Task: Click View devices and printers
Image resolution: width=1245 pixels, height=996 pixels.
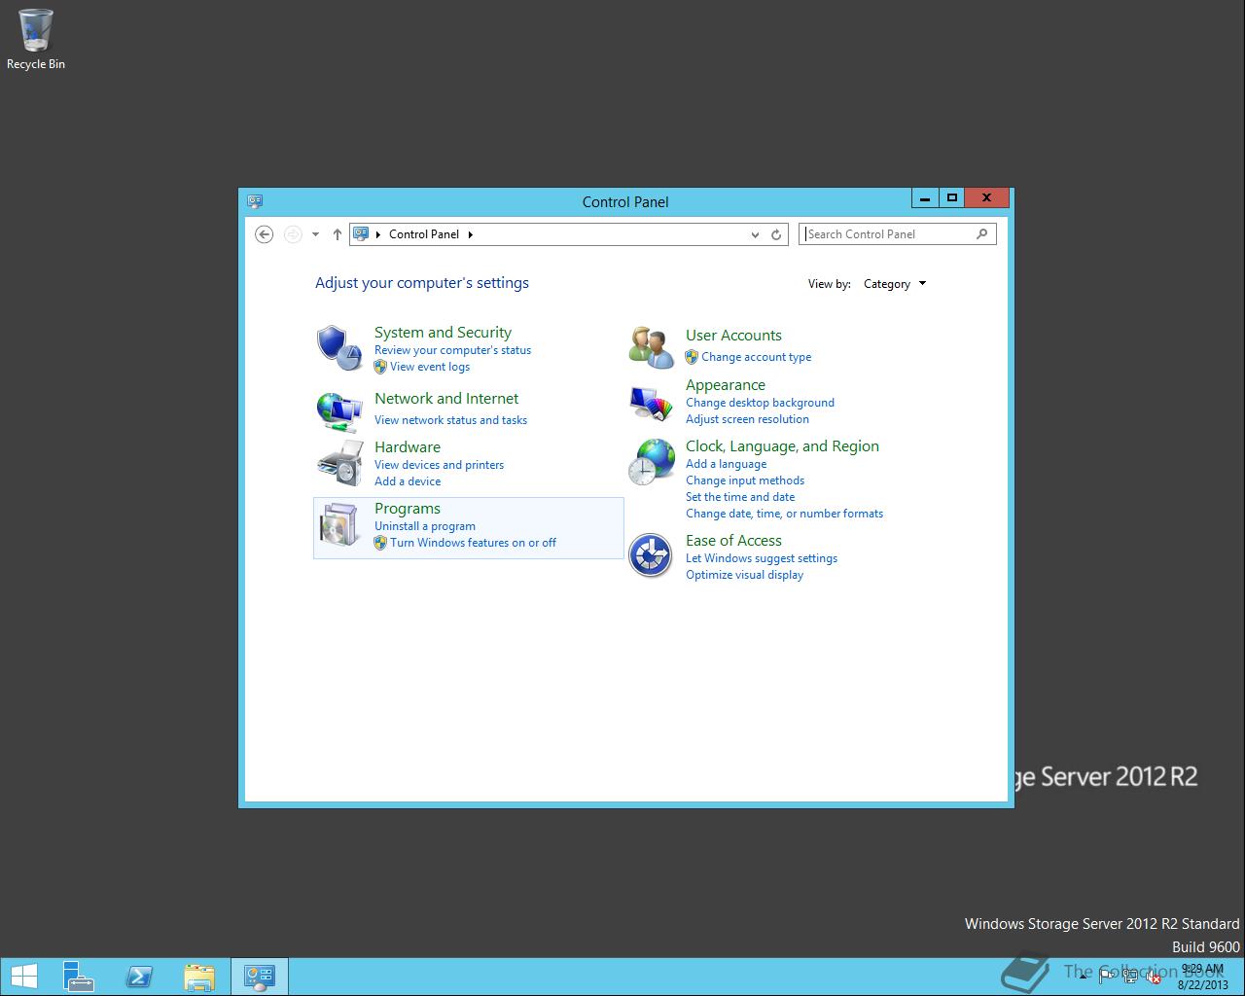Action: pyautogui.click(x=439, y=465)
